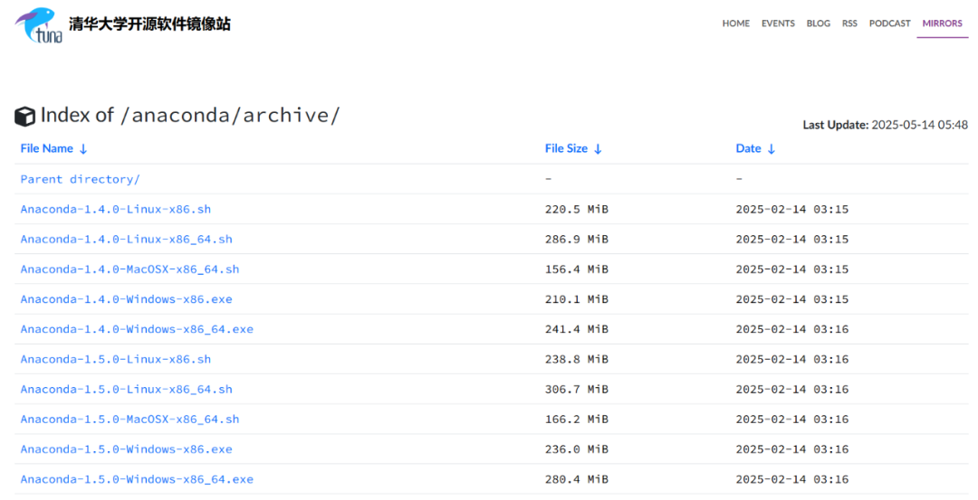
Task: Click the date of Anaconda-1.4.0-MacOSX-x86_64.sh
Action: pos(792,269)
